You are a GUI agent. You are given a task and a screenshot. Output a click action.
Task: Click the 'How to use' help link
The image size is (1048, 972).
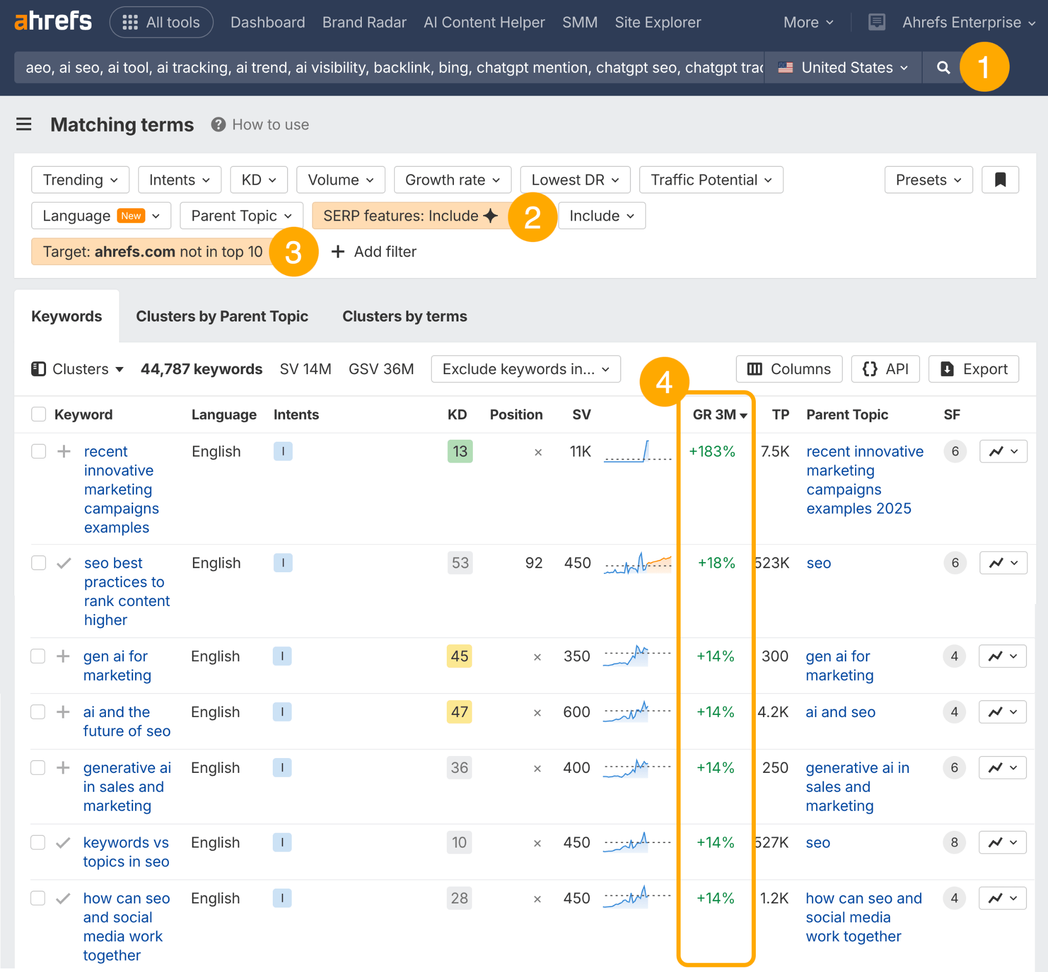click(270, 125)
